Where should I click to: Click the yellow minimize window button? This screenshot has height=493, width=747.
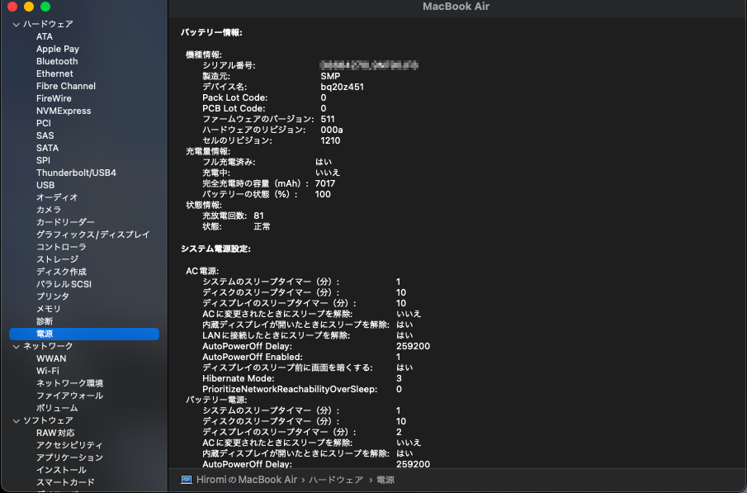[x=29, y=7]
